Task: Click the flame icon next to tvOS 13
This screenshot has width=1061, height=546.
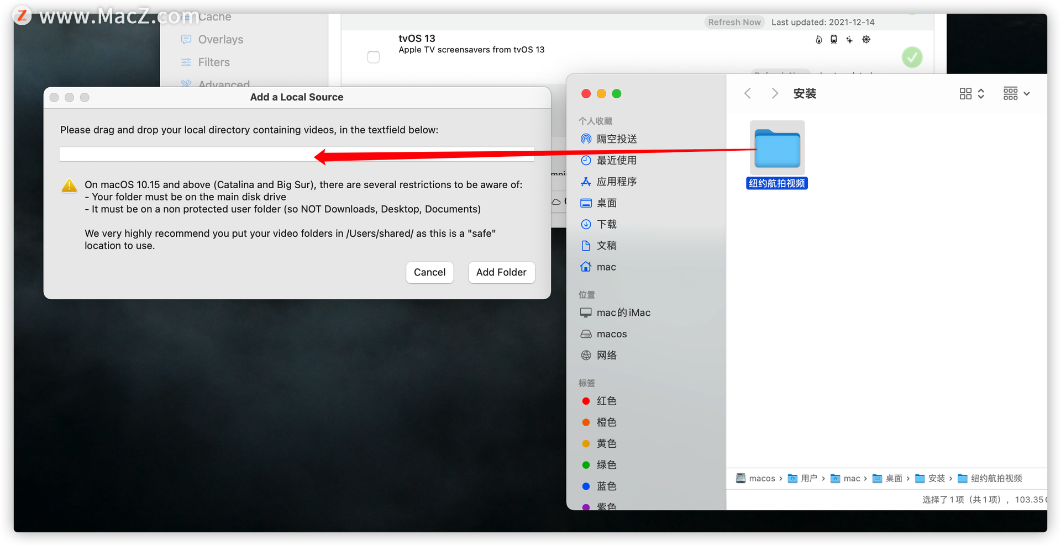Action: tap(818, 39)
